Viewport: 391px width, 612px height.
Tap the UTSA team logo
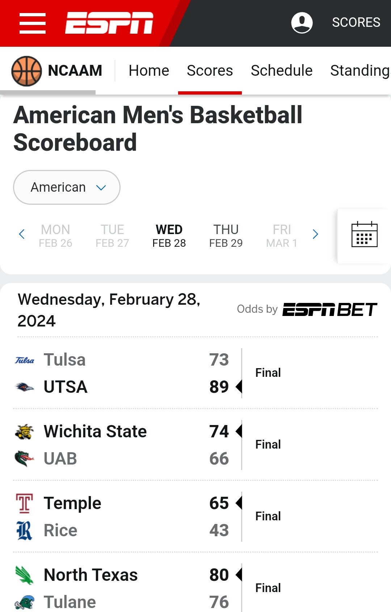coord(25,387)
